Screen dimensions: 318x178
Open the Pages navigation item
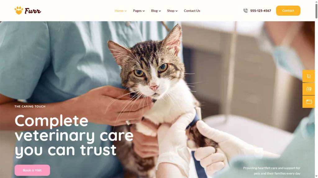coord(137,11)
